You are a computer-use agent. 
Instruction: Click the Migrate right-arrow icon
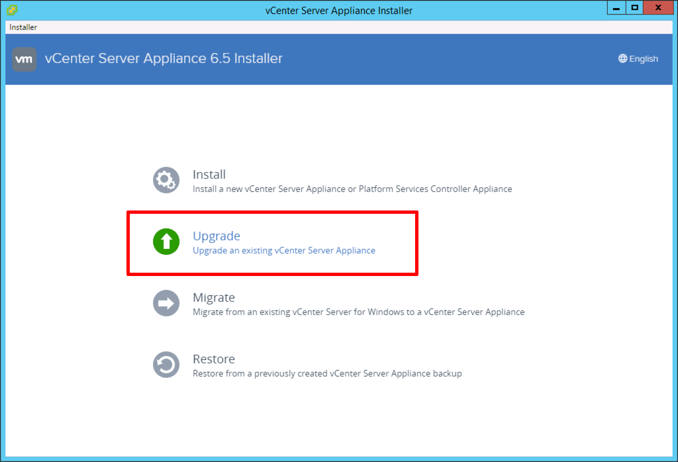click(166, 303)
